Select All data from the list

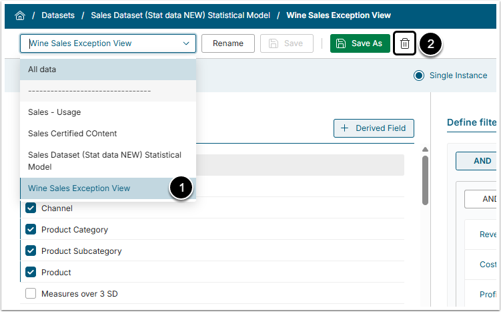[108, 69]
